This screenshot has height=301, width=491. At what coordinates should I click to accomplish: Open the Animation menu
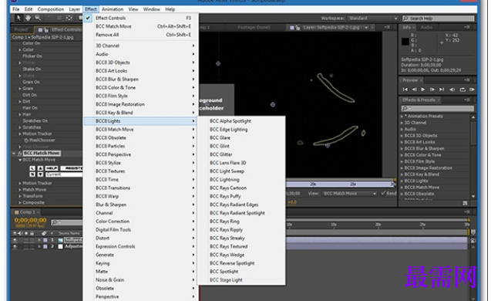click(113, 9)
